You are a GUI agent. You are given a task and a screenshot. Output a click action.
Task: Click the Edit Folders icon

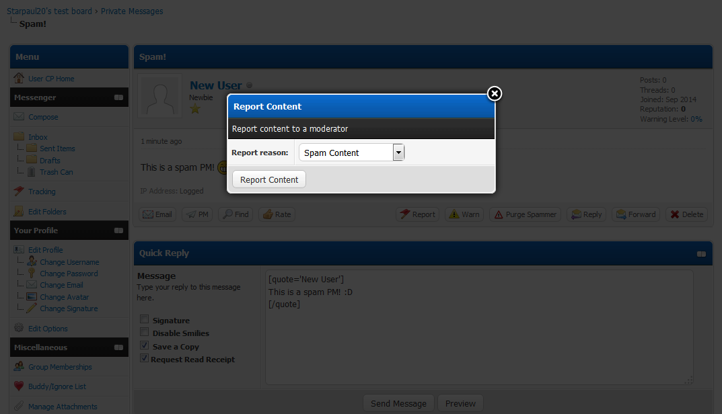tap(19, 210)
